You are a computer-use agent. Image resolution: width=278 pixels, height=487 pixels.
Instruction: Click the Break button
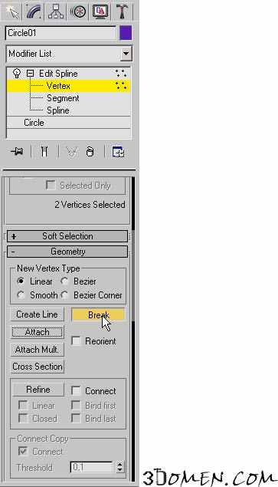[x=98, y=314]
